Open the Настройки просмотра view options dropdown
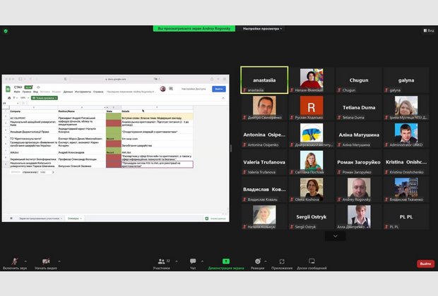 click(x=262, y=28)
